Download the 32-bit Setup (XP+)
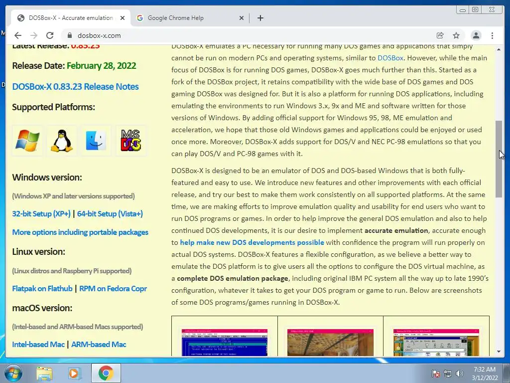The image size is (510, 383). 41,213
